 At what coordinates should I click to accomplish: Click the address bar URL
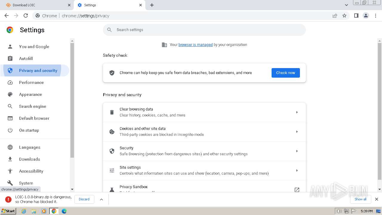[86, 16]
